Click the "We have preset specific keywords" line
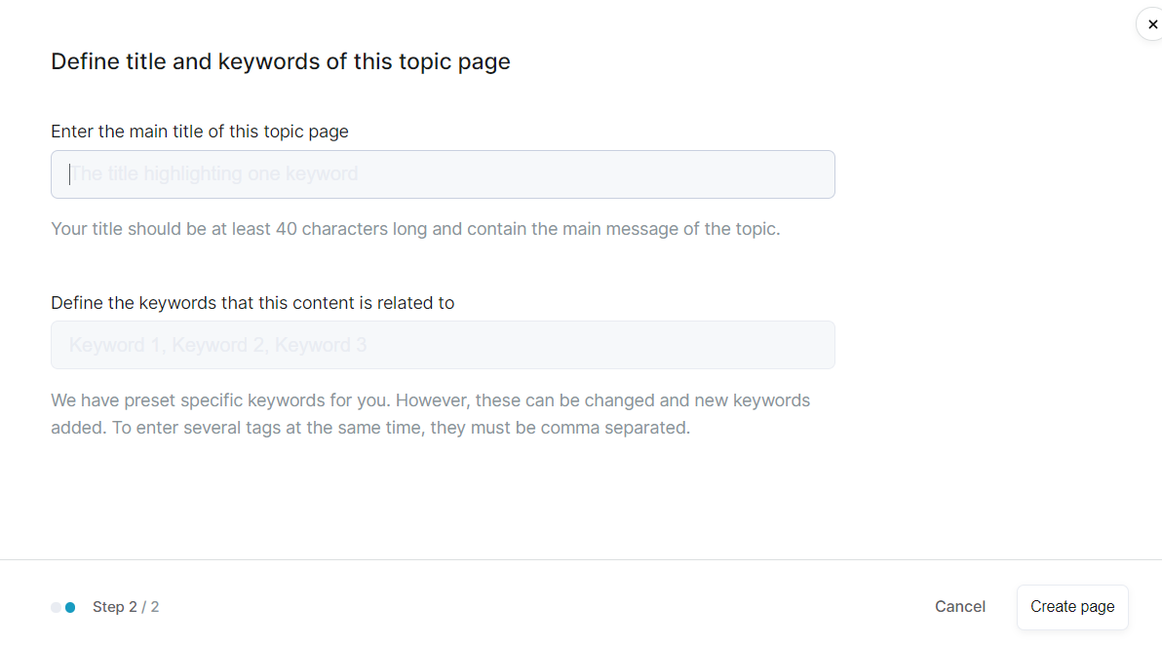1162x645 pixels. 430,400
